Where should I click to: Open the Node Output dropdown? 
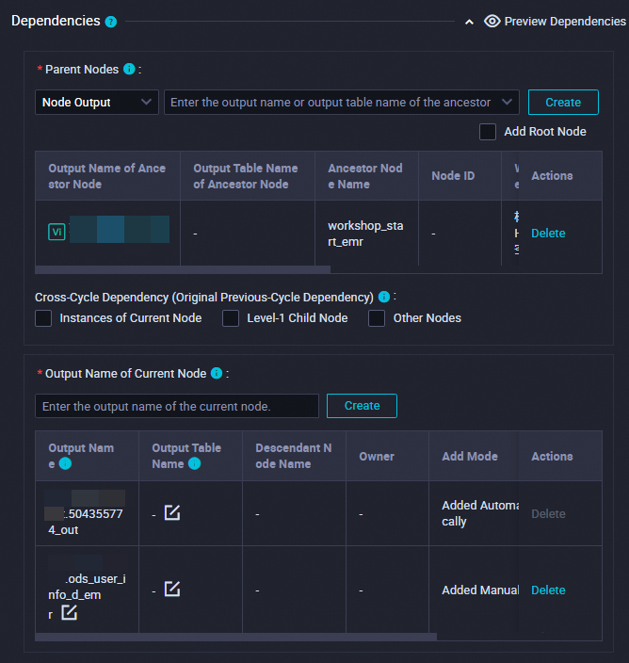pos(97,103)
